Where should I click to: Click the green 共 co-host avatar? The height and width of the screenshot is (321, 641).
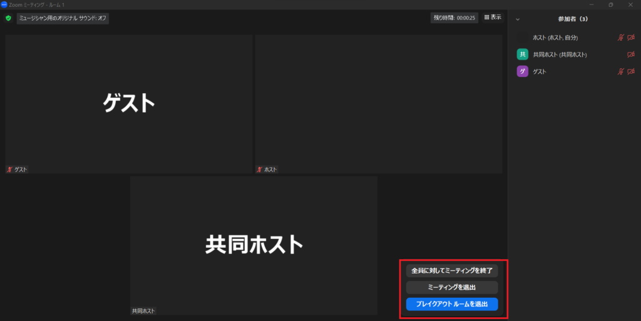(x=522, y=54)
